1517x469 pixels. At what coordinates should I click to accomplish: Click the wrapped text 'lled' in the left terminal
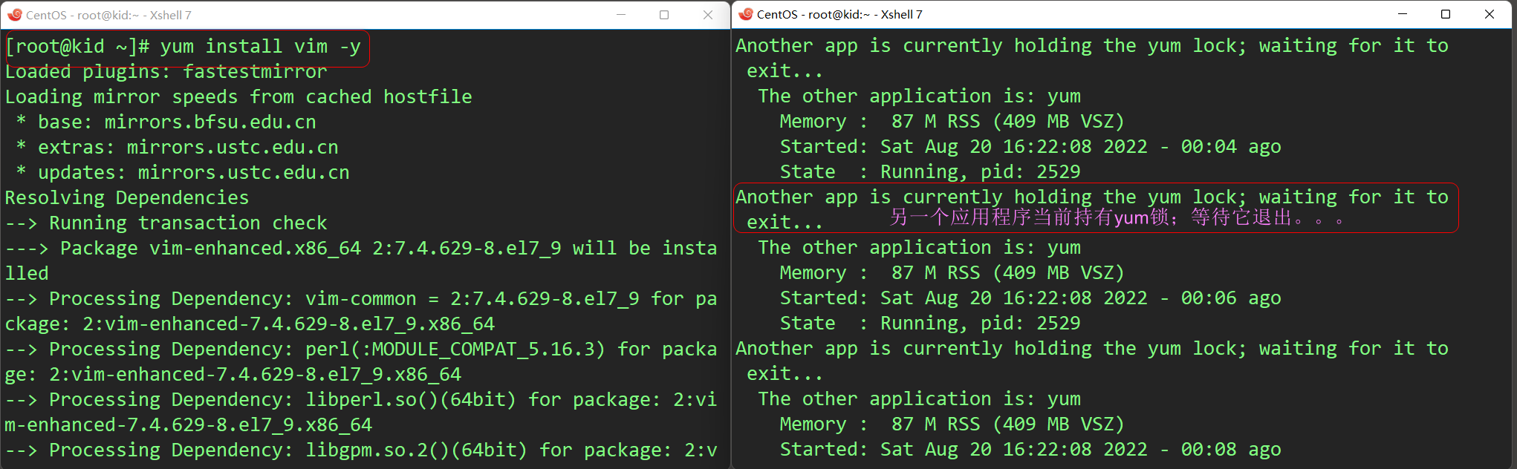27,274
